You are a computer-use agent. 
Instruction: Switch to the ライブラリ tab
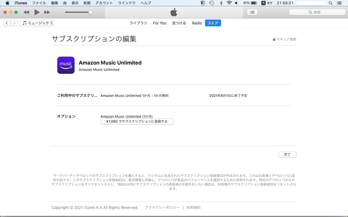138,23
